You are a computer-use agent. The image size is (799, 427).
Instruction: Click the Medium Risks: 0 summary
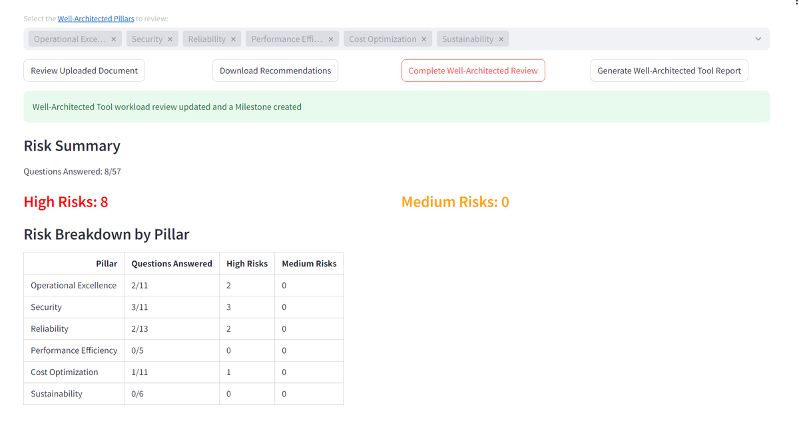click(x=455, y=202)
